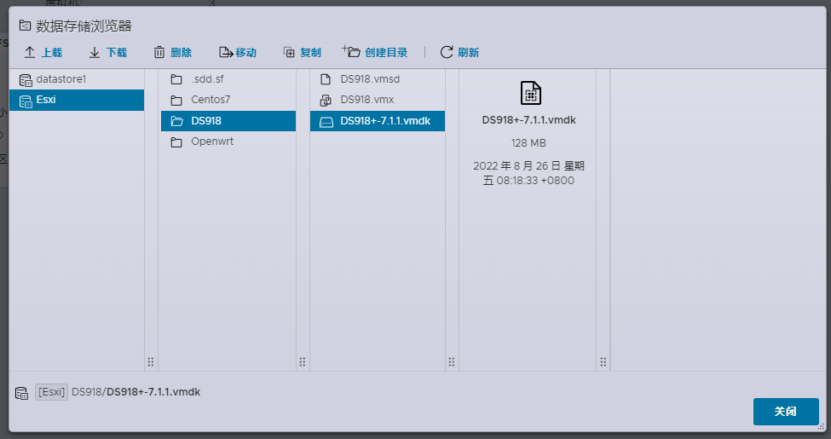The height and width of the screenshot is (439, 831).
Task: Click the Create directory (创建目录) icon
Action: coord(351,52)
